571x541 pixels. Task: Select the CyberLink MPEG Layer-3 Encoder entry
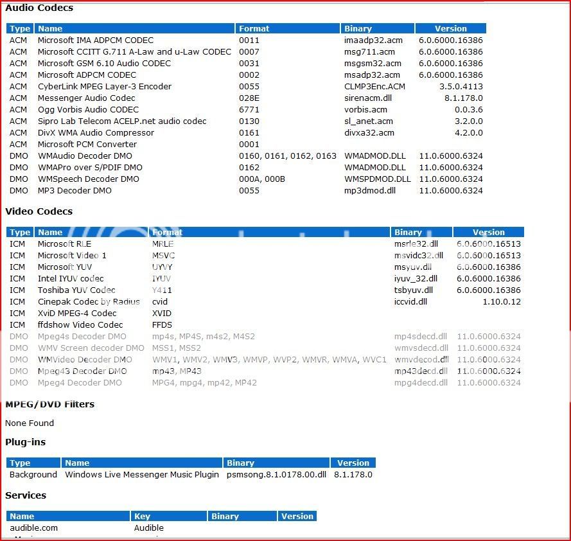[x=104, y=86]
